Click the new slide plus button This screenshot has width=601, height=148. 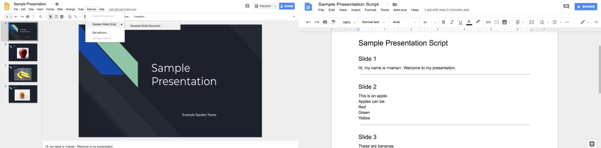click(7, 17)
